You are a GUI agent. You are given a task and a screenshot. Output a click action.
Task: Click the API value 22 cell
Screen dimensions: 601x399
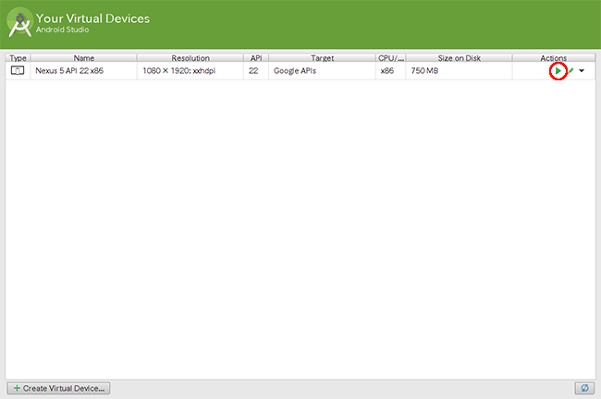(256, 71)
